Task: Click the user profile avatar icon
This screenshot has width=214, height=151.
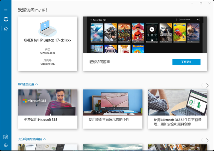Action: (x=6, y=19)
